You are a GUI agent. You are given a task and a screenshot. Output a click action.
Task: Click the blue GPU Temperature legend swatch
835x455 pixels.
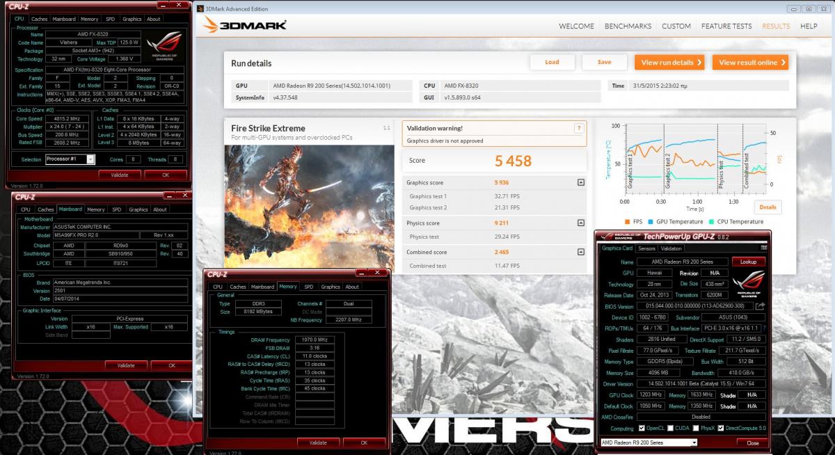coord(652,221)
